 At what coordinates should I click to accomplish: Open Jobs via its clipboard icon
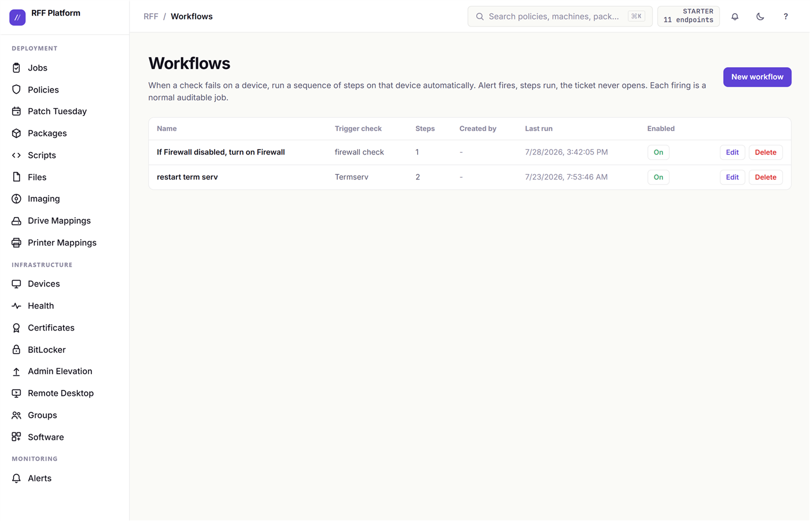coord(16,68)
